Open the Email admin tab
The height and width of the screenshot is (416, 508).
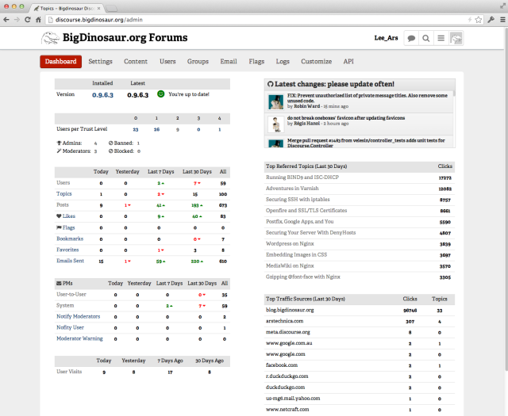(x=229, y=62)
